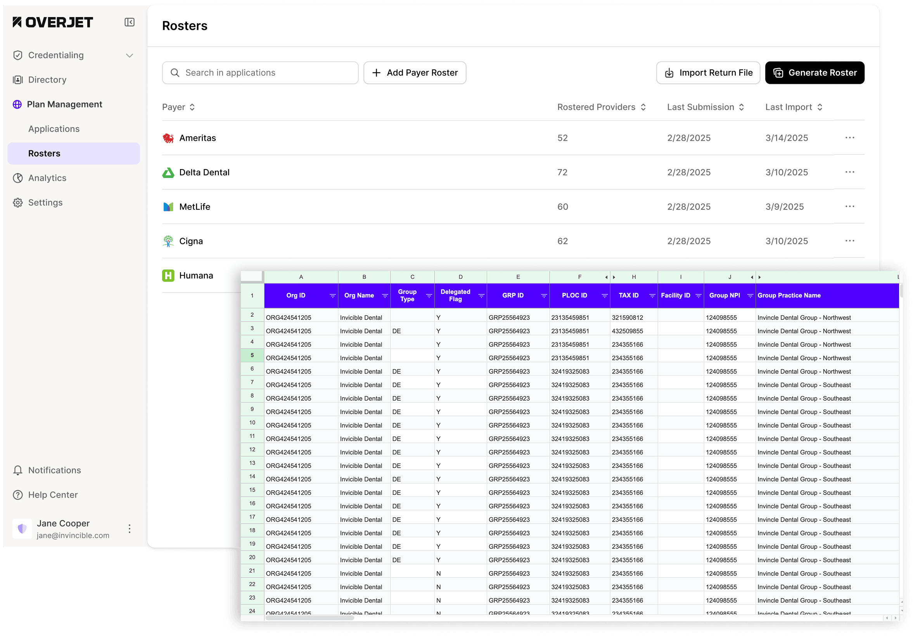Open the Help Center
Screen dimensions: 913x636
point(52,495)
